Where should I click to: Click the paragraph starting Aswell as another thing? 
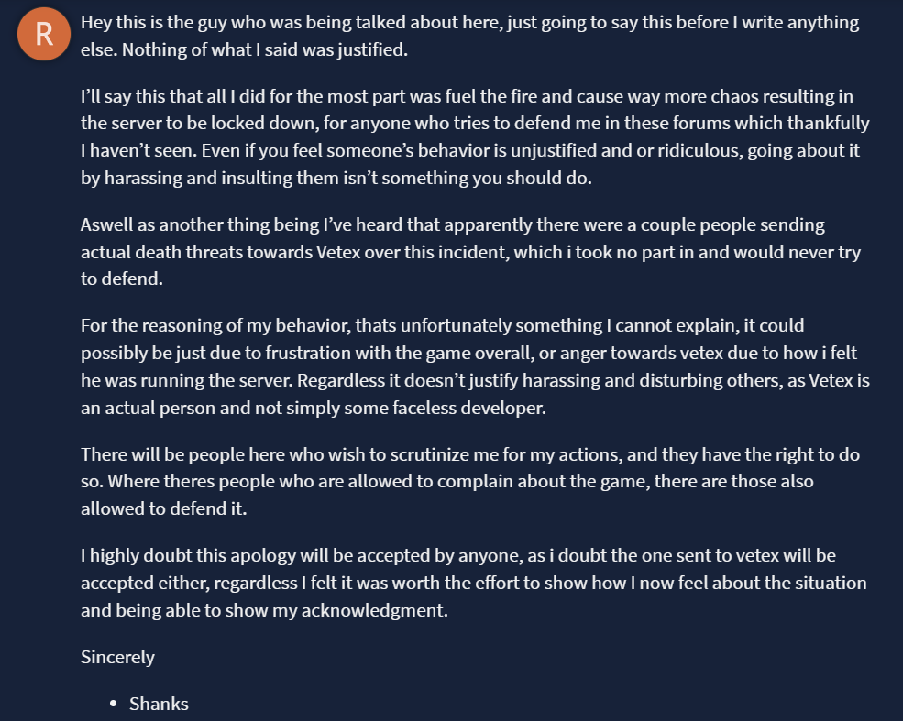(470, 251)
